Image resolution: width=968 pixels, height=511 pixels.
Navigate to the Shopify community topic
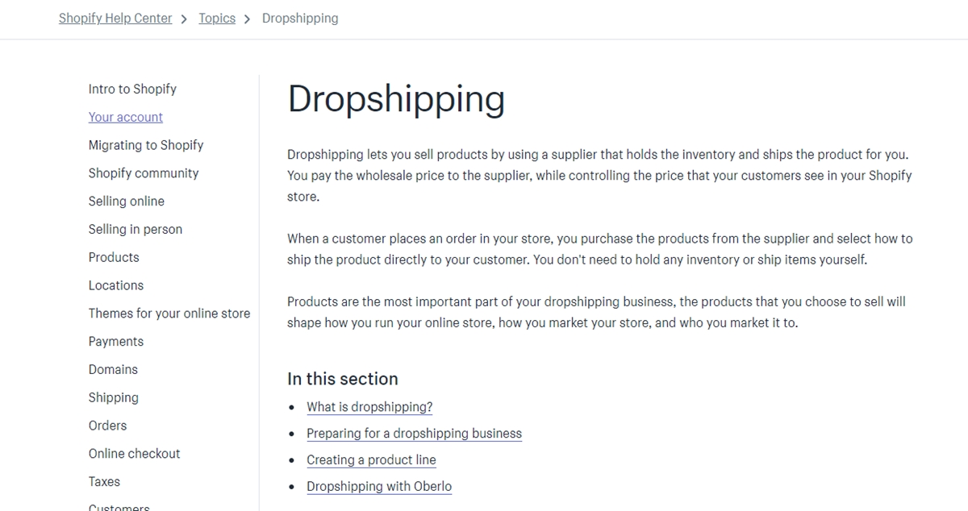[x=143, y=173]
